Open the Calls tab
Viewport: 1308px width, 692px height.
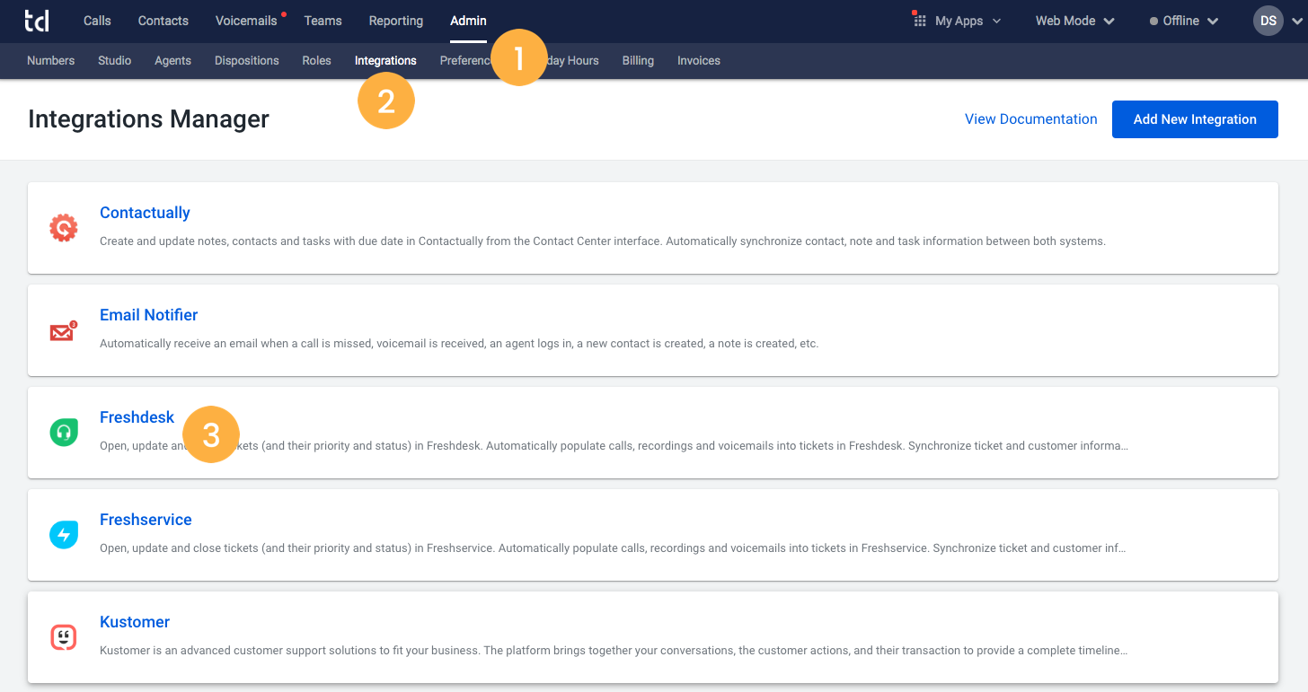[97, 21]
